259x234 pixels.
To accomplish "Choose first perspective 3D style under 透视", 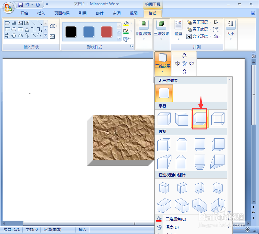I will pos(164,145).
